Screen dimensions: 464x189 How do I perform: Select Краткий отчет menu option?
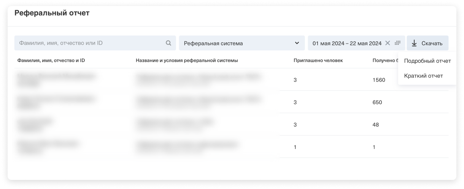pos(423,76)
